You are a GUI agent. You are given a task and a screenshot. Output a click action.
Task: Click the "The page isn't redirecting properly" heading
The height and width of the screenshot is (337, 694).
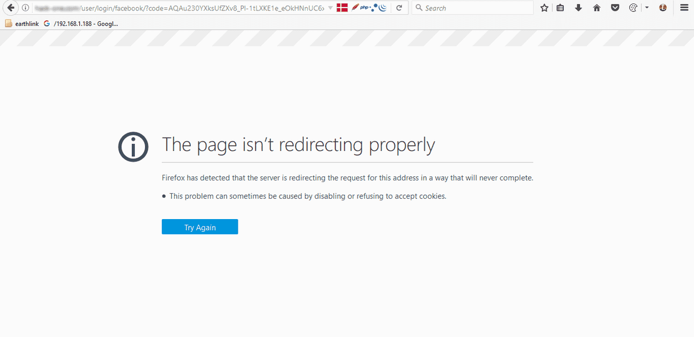coord(298,145)
